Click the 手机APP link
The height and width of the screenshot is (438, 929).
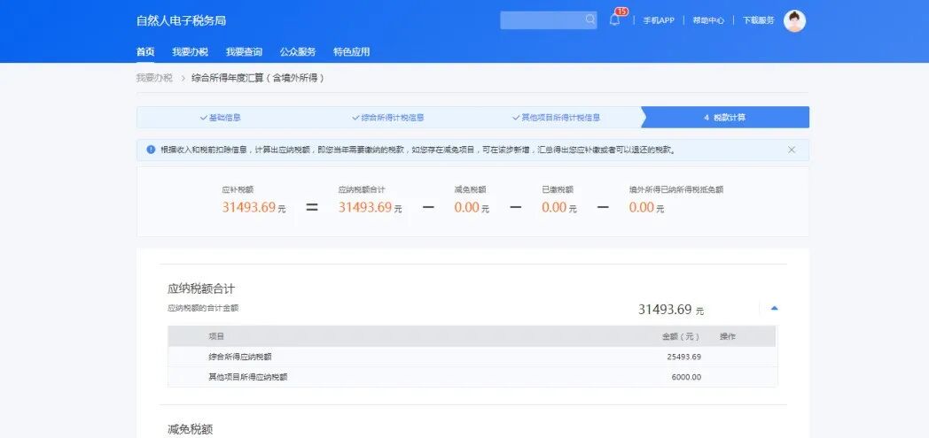click(659, 20)
